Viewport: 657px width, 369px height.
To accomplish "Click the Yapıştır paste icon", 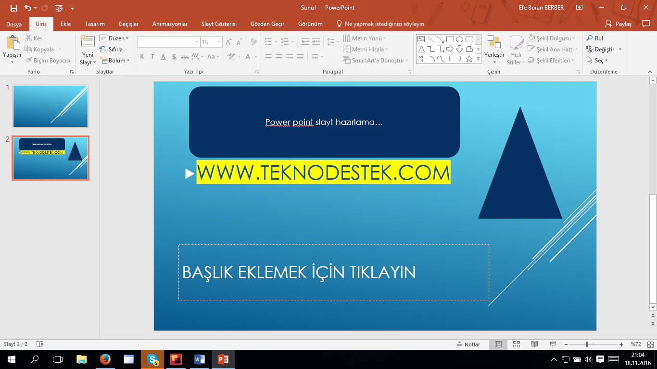I will 12,43.
